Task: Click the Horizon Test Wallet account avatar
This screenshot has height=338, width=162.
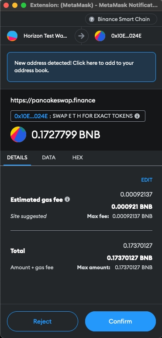Action: 12,36
